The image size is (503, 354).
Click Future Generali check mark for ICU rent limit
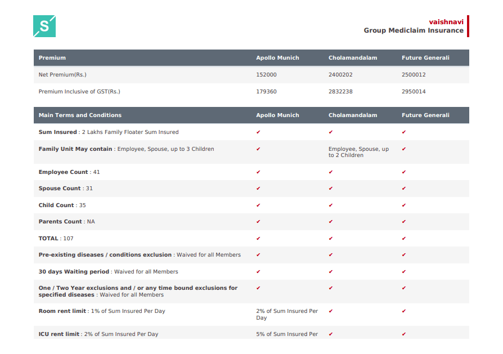click(404, 334)
